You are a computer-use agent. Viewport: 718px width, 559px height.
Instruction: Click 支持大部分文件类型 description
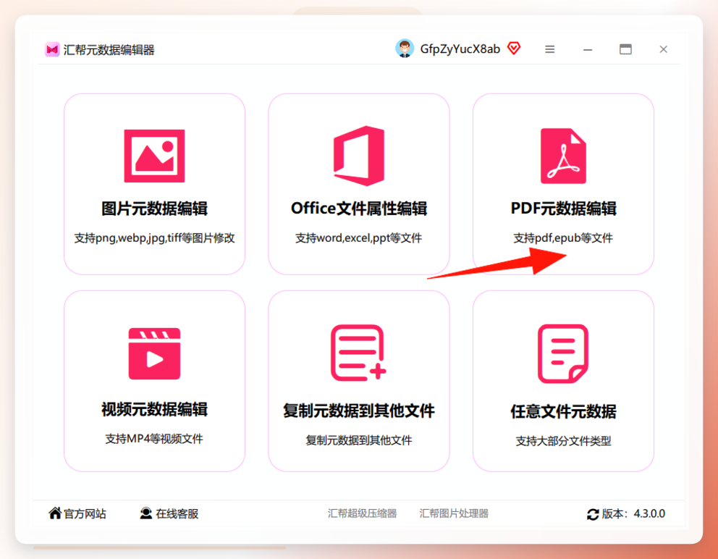point(563,441)
